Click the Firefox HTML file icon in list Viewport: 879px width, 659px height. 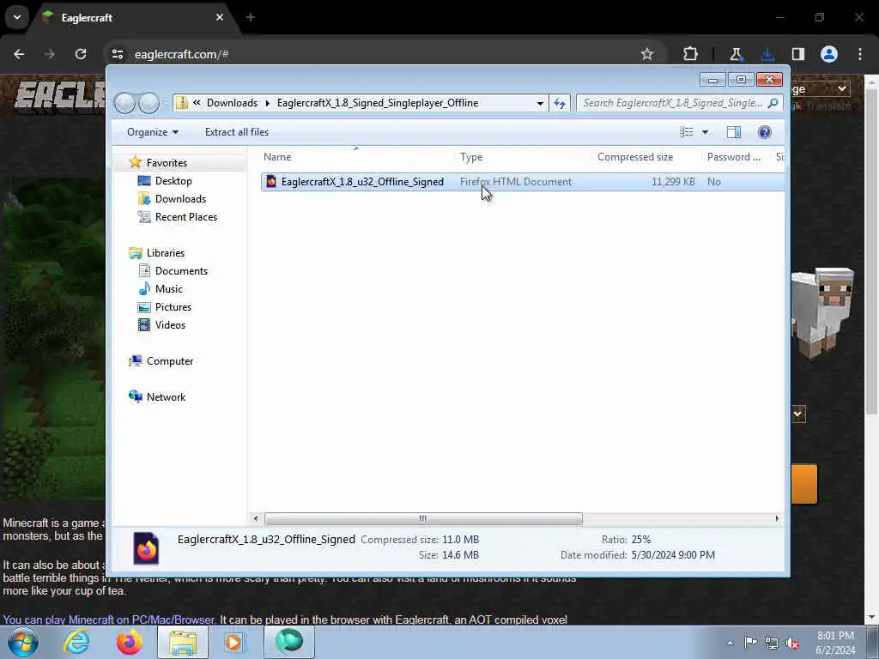[271, 181]
